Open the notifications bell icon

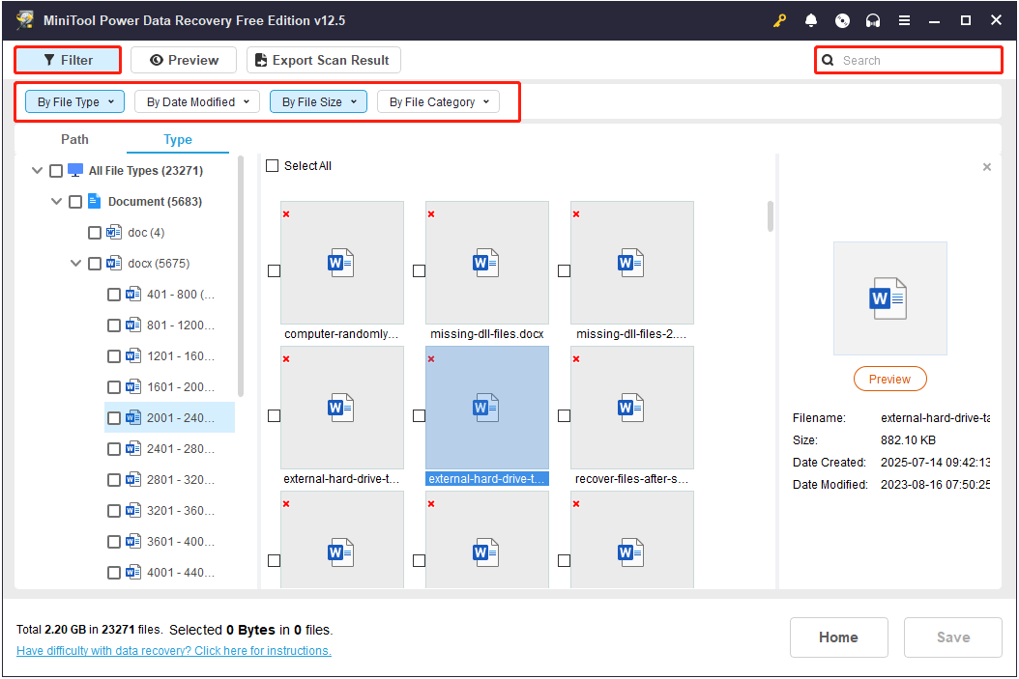click(811, 19)
